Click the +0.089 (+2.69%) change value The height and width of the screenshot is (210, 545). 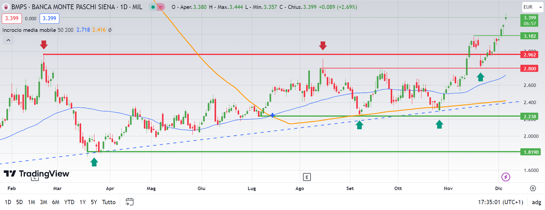[x=338, y=7]
